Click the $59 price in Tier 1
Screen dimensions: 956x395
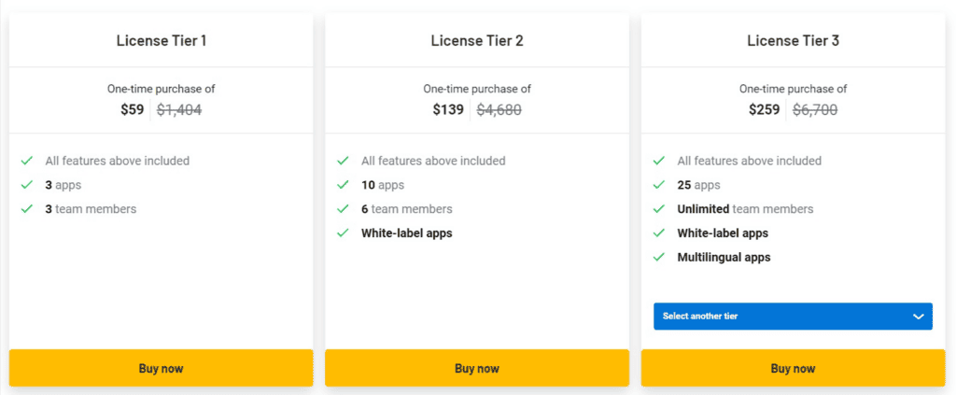133,110
